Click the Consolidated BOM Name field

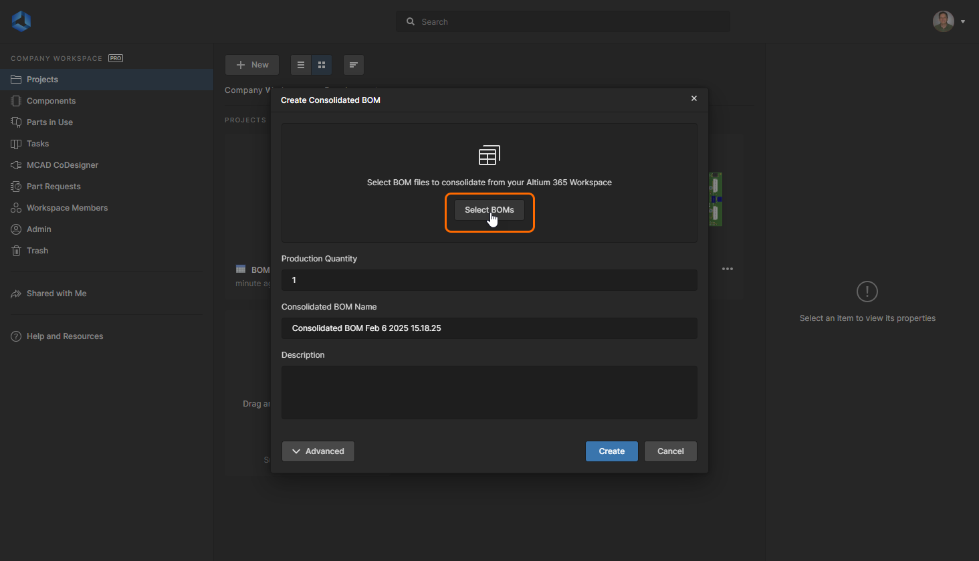point(490,328)
